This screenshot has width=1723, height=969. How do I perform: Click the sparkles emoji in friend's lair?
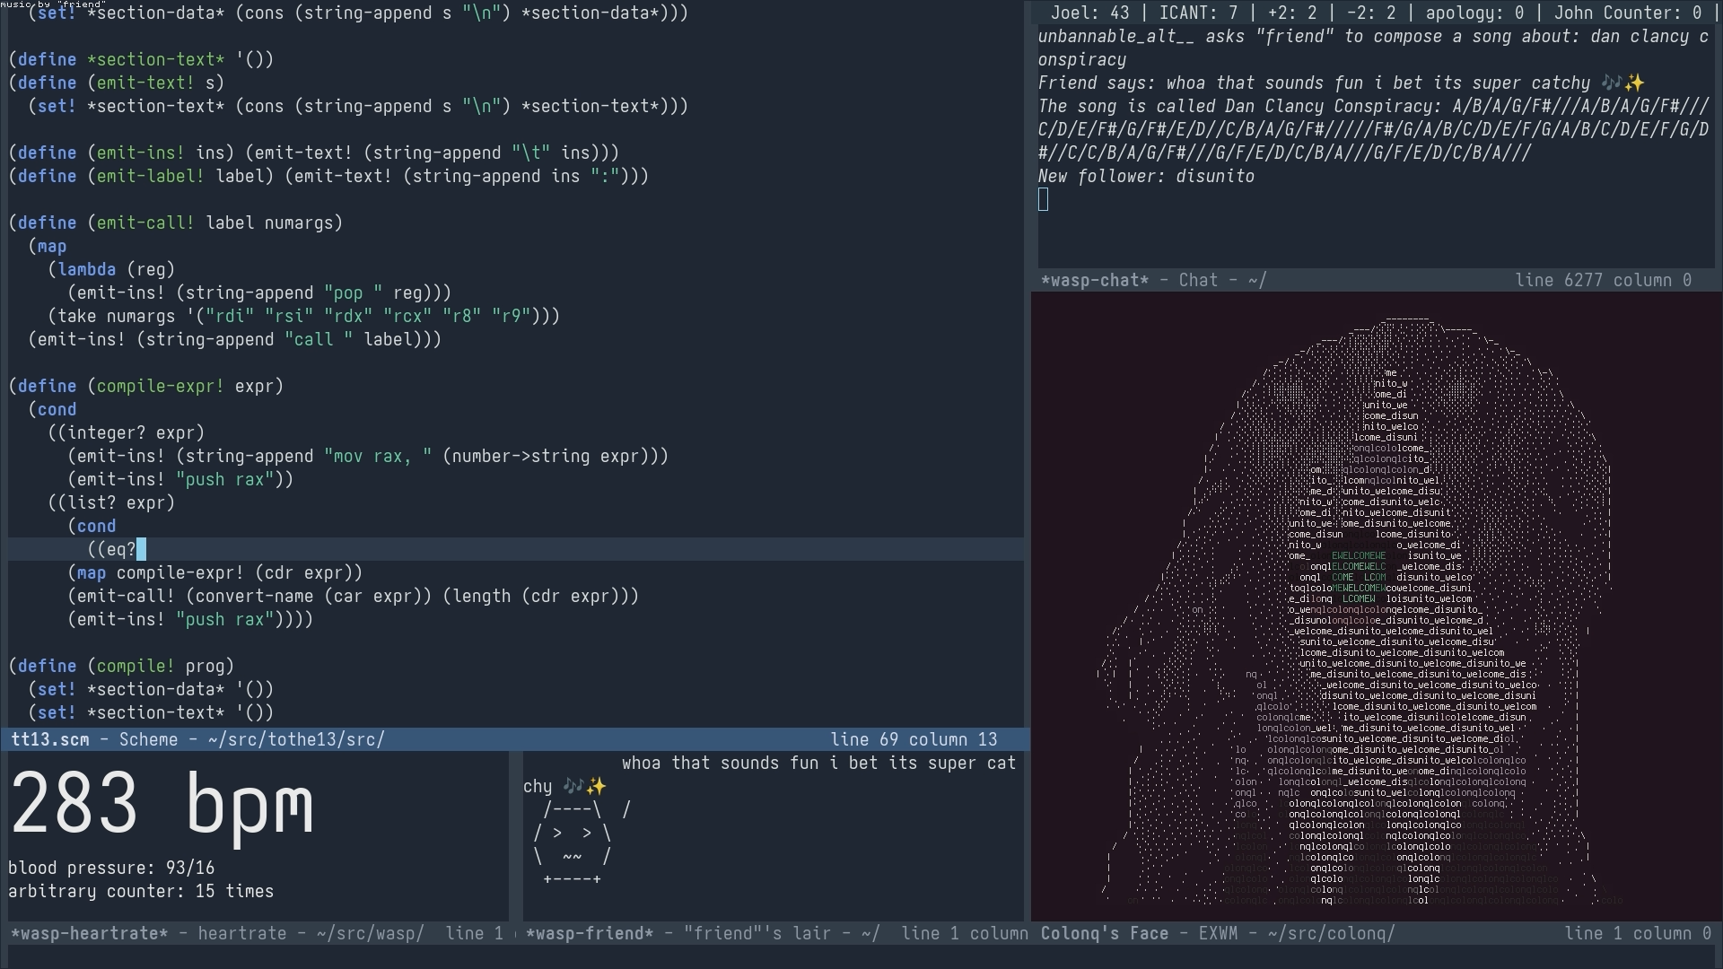click(596, 786)
